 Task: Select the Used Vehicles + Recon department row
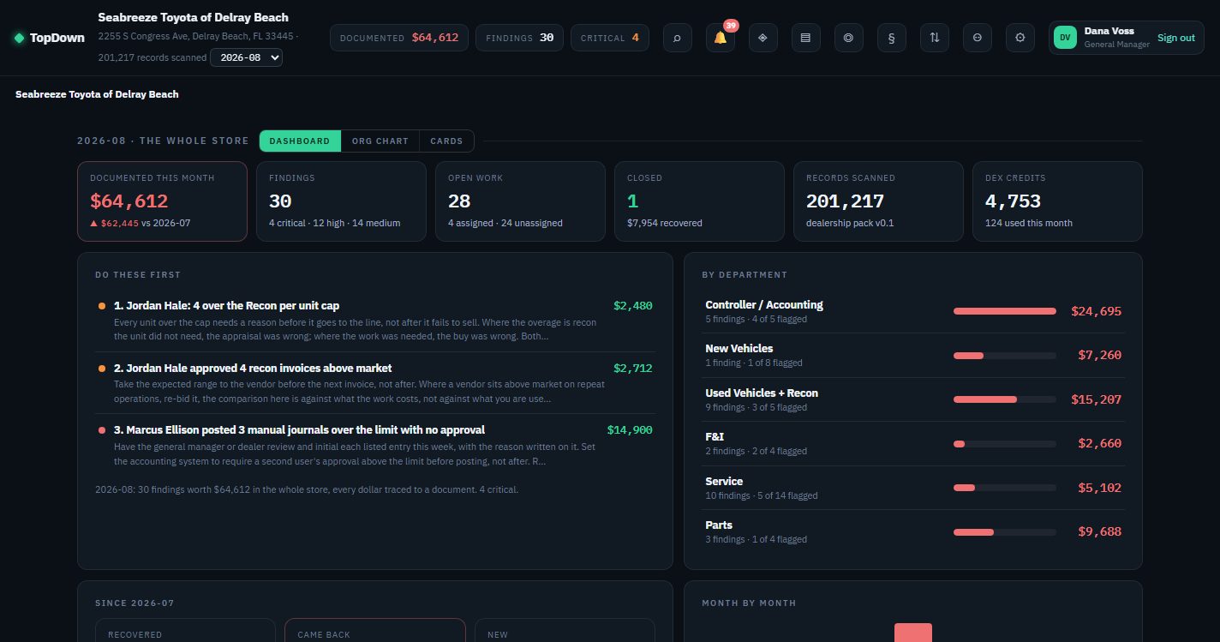coord(913,399)
